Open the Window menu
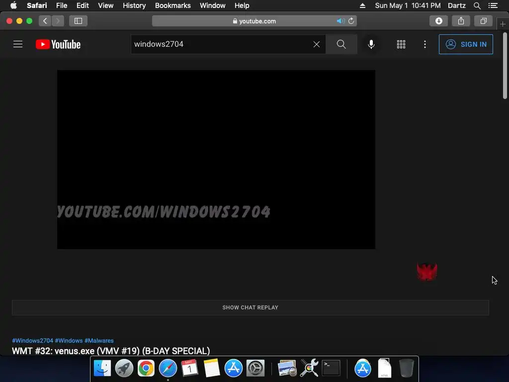Image resolution: width=509 pixels, height=382 pixels. pos(212,5)
